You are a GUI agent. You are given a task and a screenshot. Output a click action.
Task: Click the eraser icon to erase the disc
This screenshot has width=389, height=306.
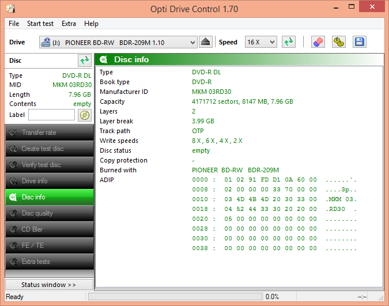coord(318,42)
